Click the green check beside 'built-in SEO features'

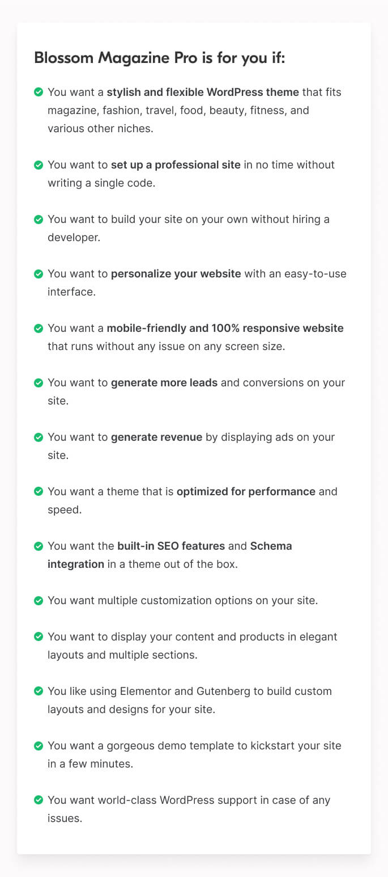point(39,546)
